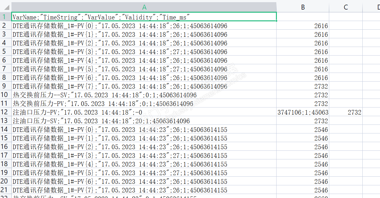The image size is (380, 198).
Task: Click cell B14 with value 2546
Action: (303, 129)
